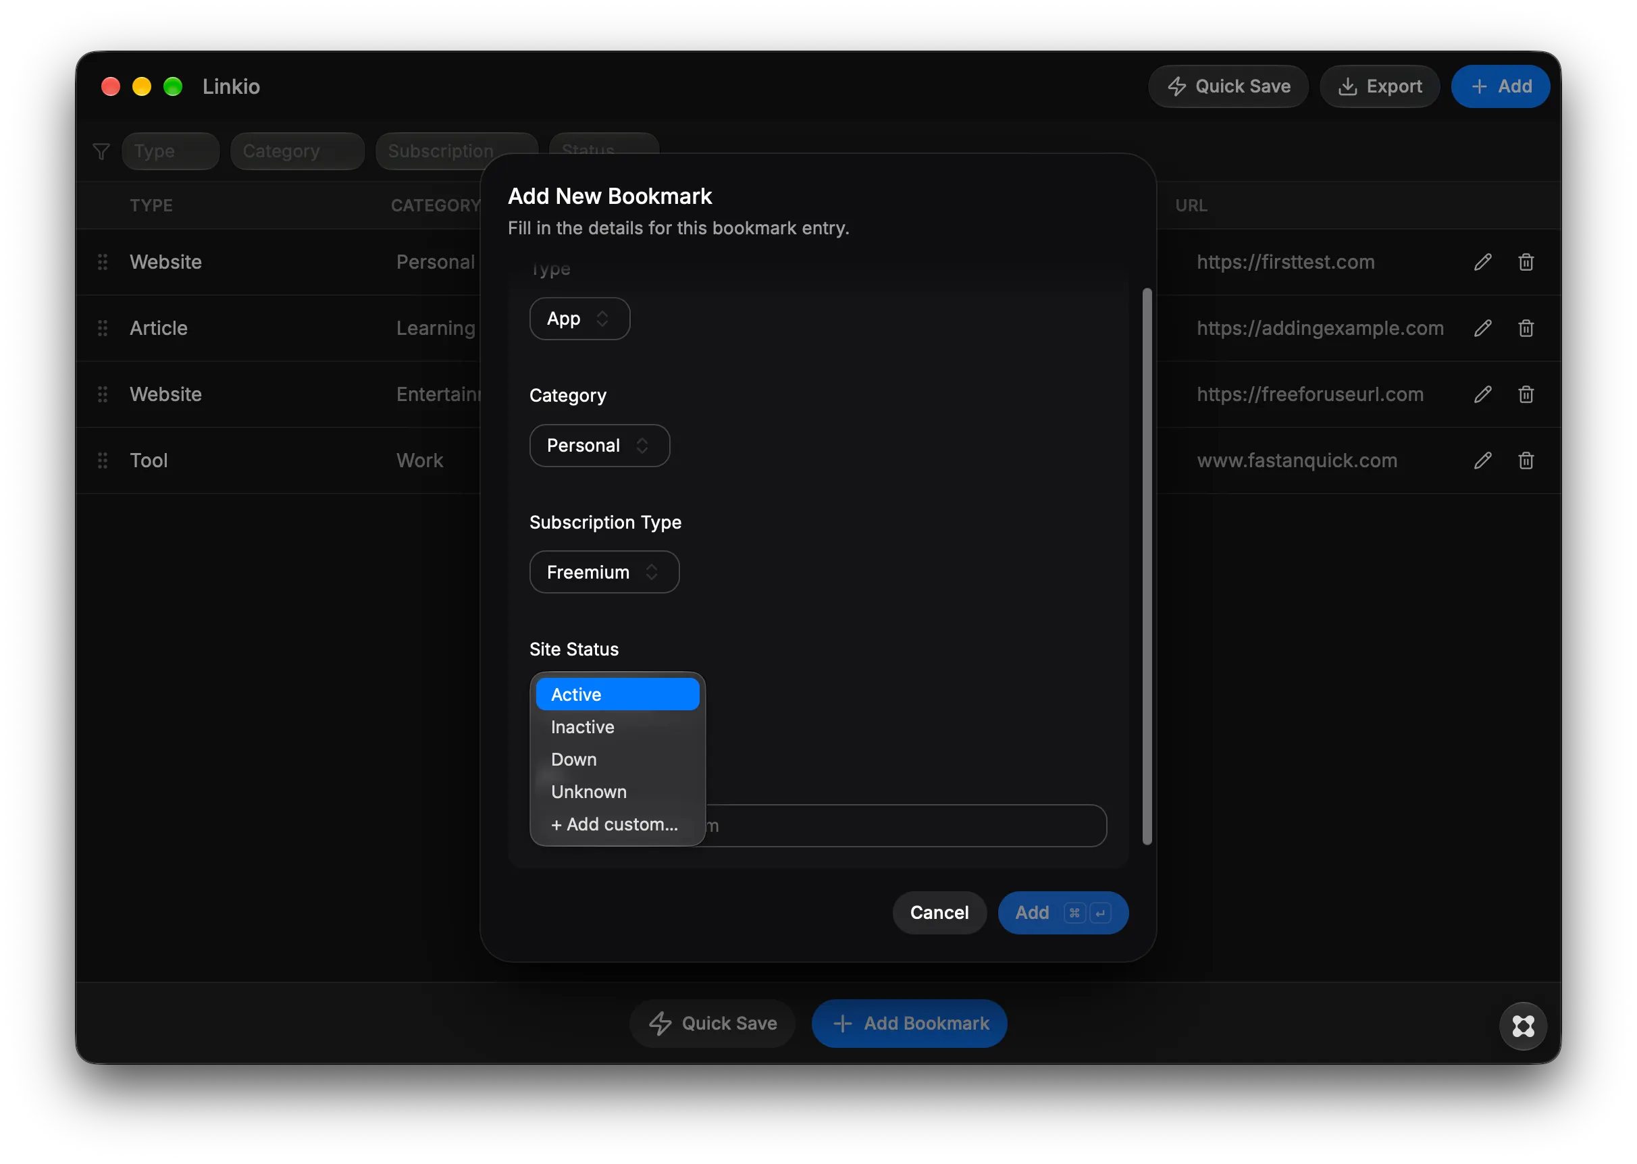Click the www.fastanquick.com URL cell
This screenshot has width=1637, height=1164.
click(x=1297, y=460)
